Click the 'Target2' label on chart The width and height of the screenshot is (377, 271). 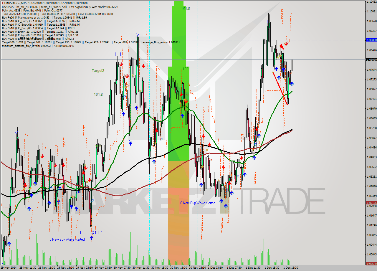pos(98,71)
